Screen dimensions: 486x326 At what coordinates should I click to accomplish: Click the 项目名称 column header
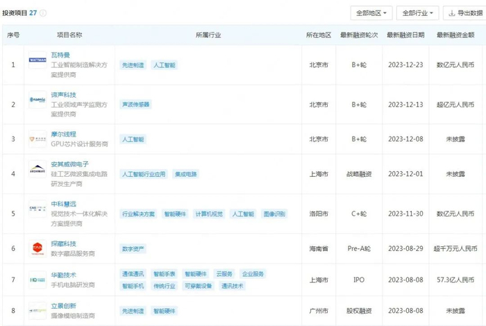point(69,35)
